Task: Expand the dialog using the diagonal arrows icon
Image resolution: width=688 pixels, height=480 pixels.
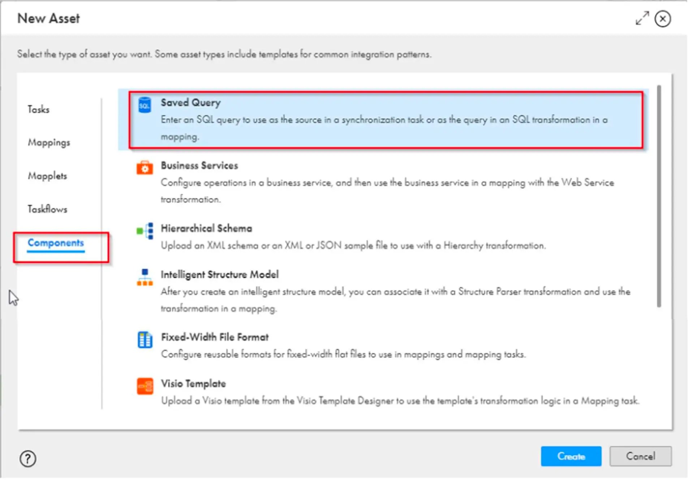Action: click(x=642, y=18)
